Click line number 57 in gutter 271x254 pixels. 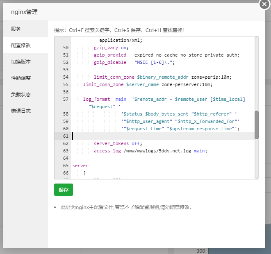pyautogui.click(x=66, y=99)
